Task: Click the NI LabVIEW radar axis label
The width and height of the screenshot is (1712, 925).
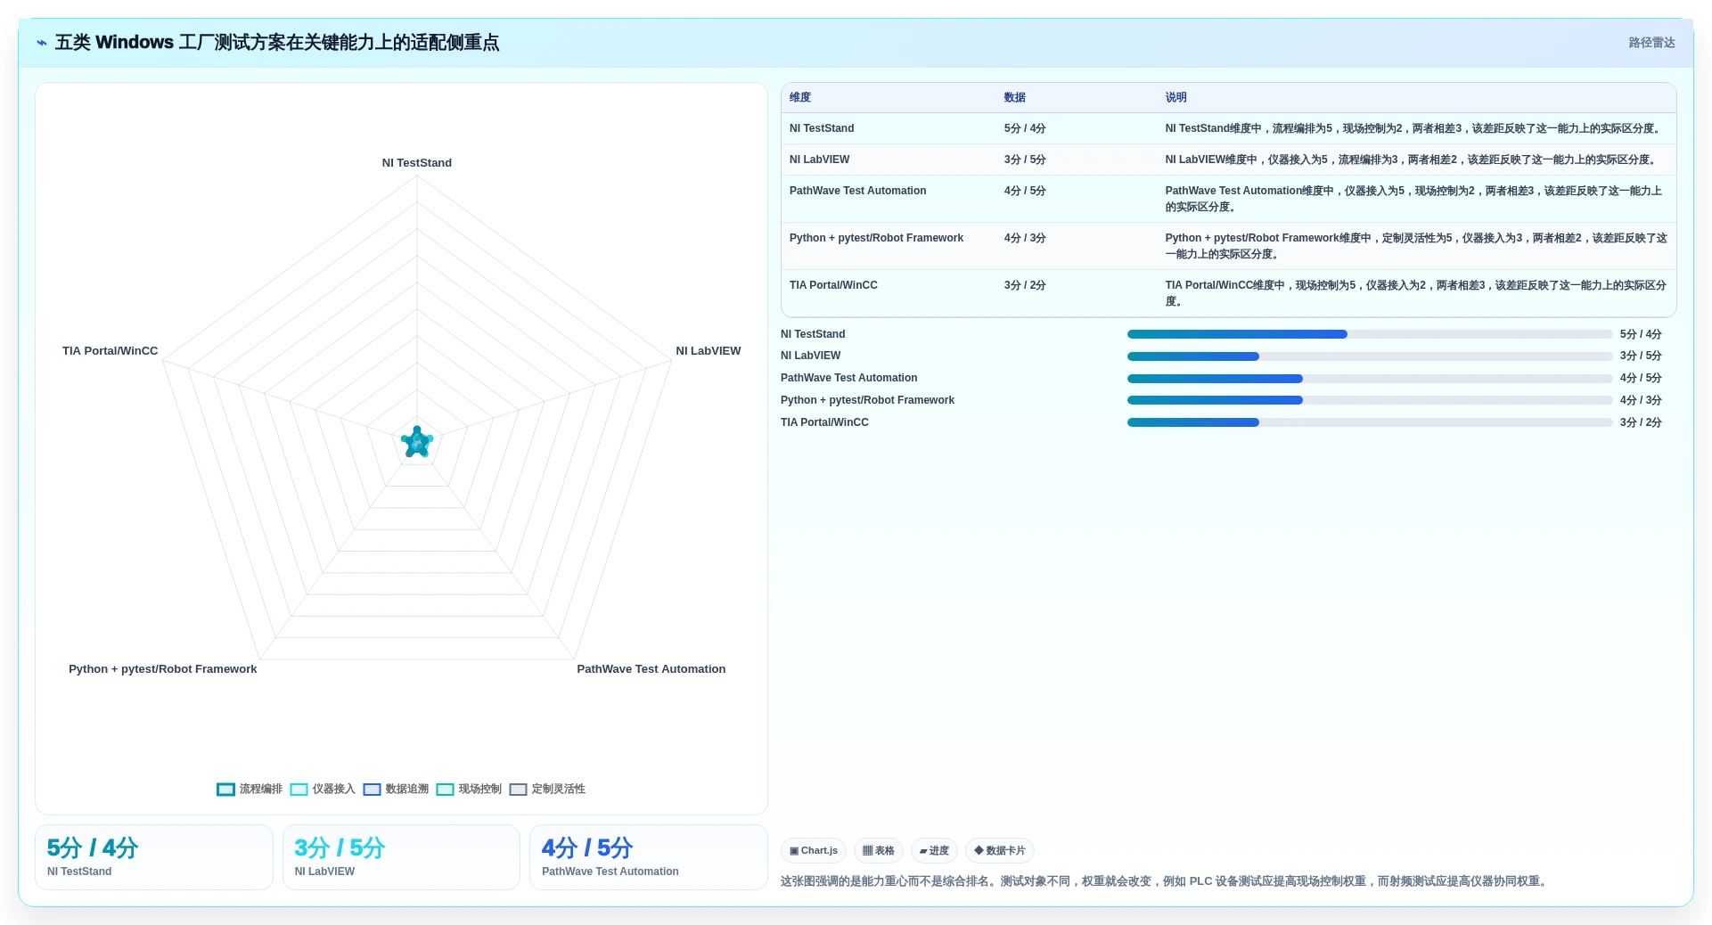Action: pyautogui.click(x=709, y=351)
